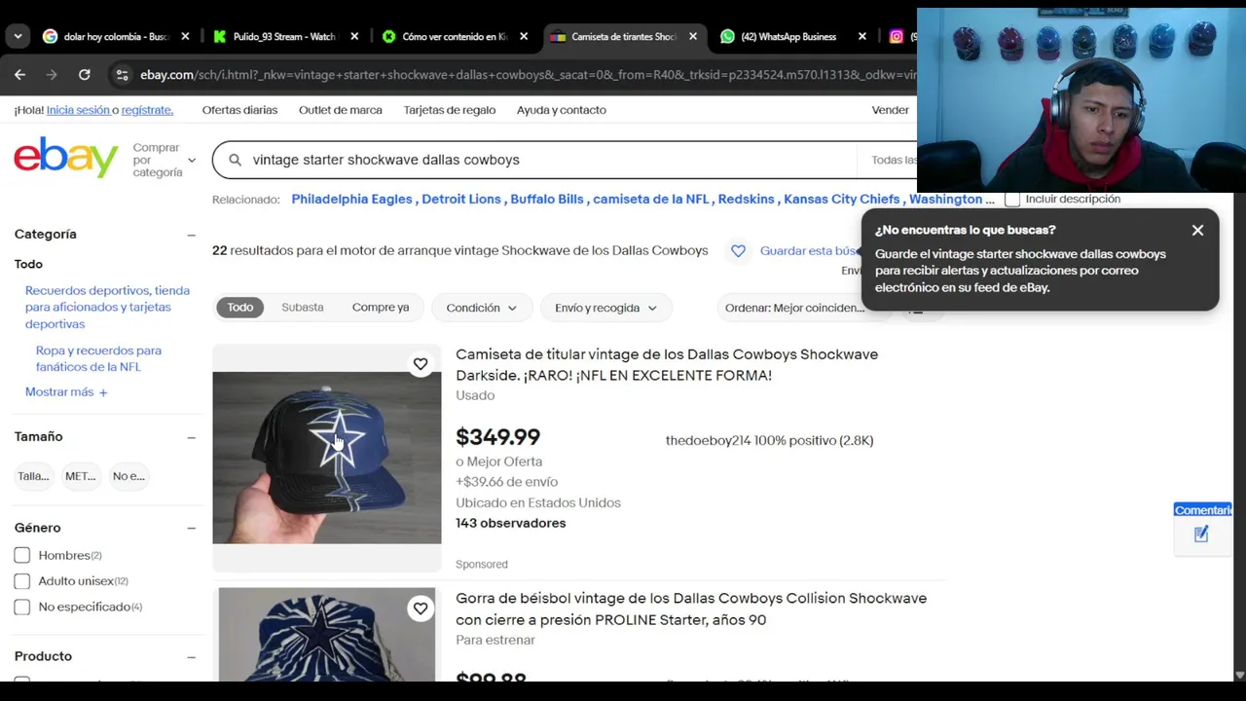Reload the page with the refresh icon
Viewport: 1246px width, 701px height.
coord(85,74)
